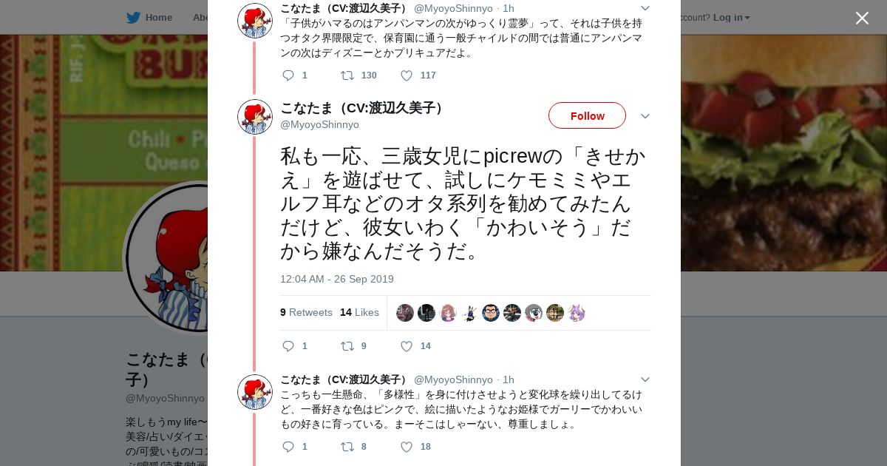This screenshot has height=466, width=887.
Task: Open the 9 Retweets list
Action: point(306,312)
